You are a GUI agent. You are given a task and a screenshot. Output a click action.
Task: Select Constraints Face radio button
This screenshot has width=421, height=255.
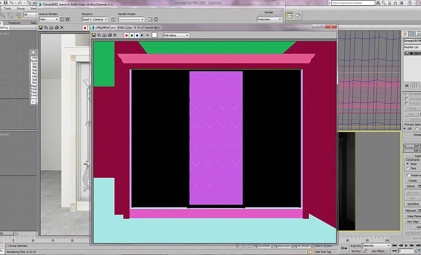[x=408, y=168]
